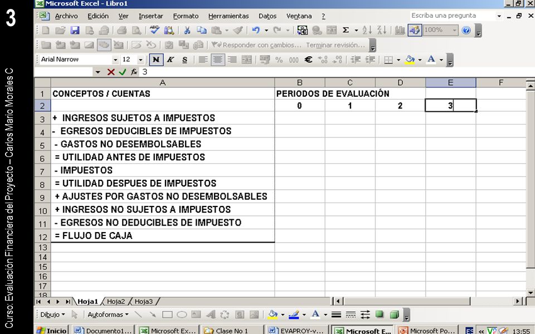Select column E header
Image resolution: width=535 pixels, height=334 pixels.
451,82
